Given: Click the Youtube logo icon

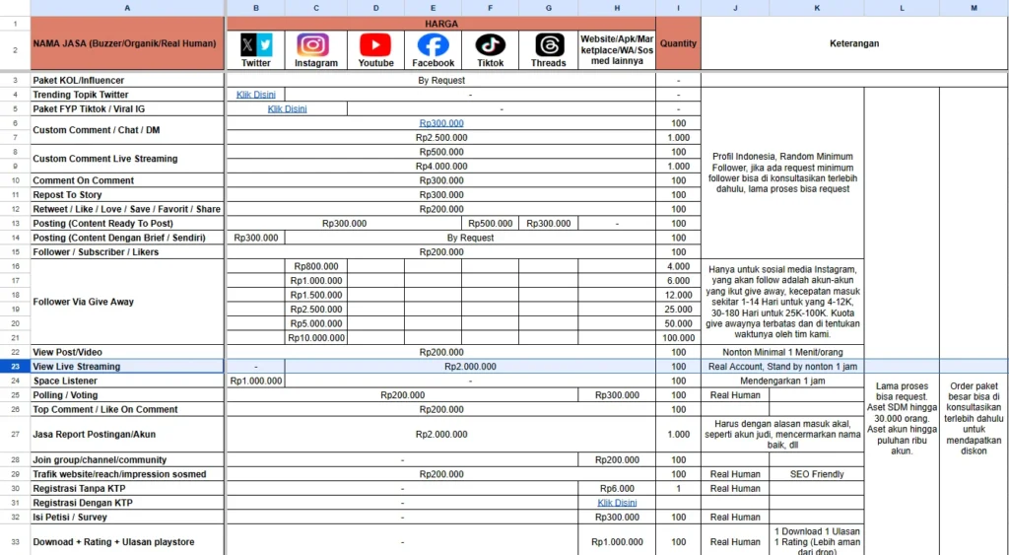Looking at the screenshot, I should click(375, 45).
